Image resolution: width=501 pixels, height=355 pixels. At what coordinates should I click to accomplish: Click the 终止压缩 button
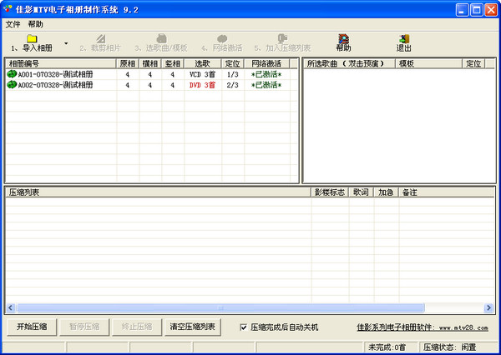(137, 327)
